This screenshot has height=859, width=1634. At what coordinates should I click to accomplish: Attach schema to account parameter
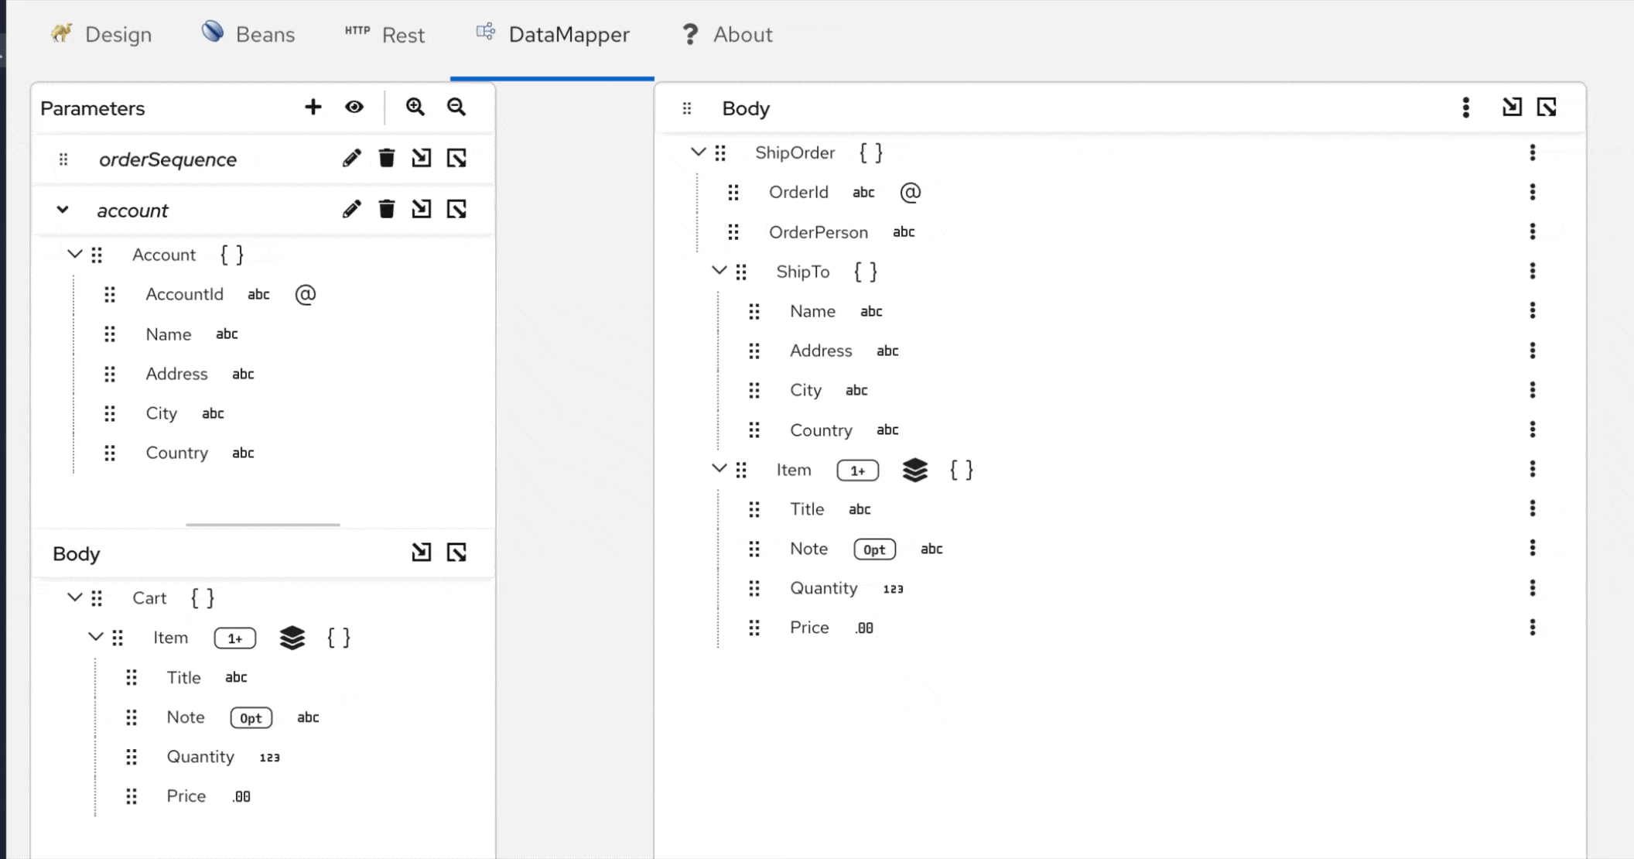pyautogui.click(x=421, y=209)
